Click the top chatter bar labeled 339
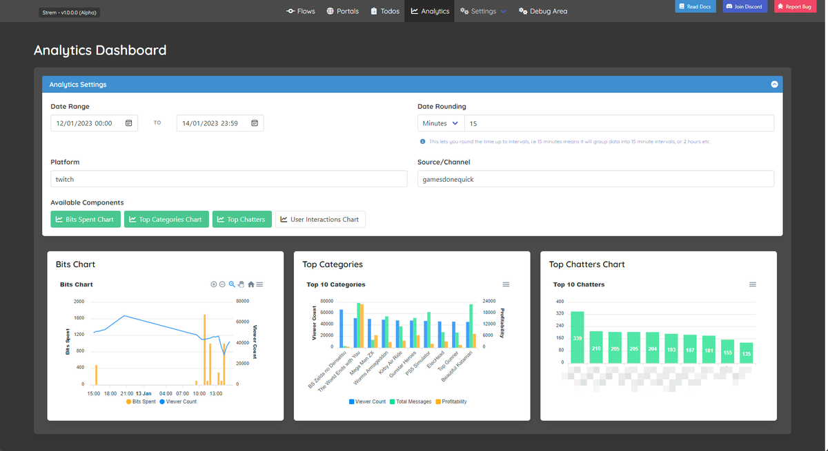Screen dimensions: 828x451 pos(578,337)
